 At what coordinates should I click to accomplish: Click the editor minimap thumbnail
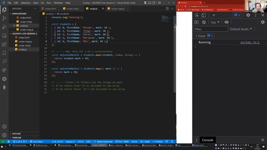point(165,19)
